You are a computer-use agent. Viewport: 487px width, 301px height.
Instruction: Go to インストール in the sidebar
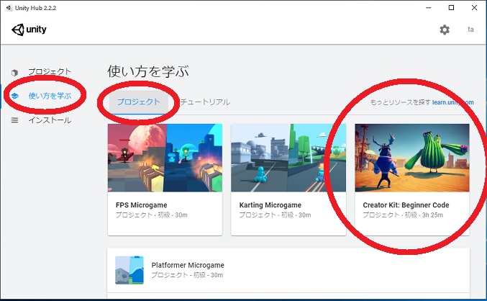pos(50,120)
